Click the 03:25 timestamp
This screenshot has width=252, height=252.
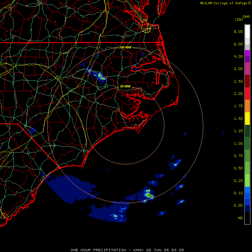pyautogui.click(x=178, y=250)
